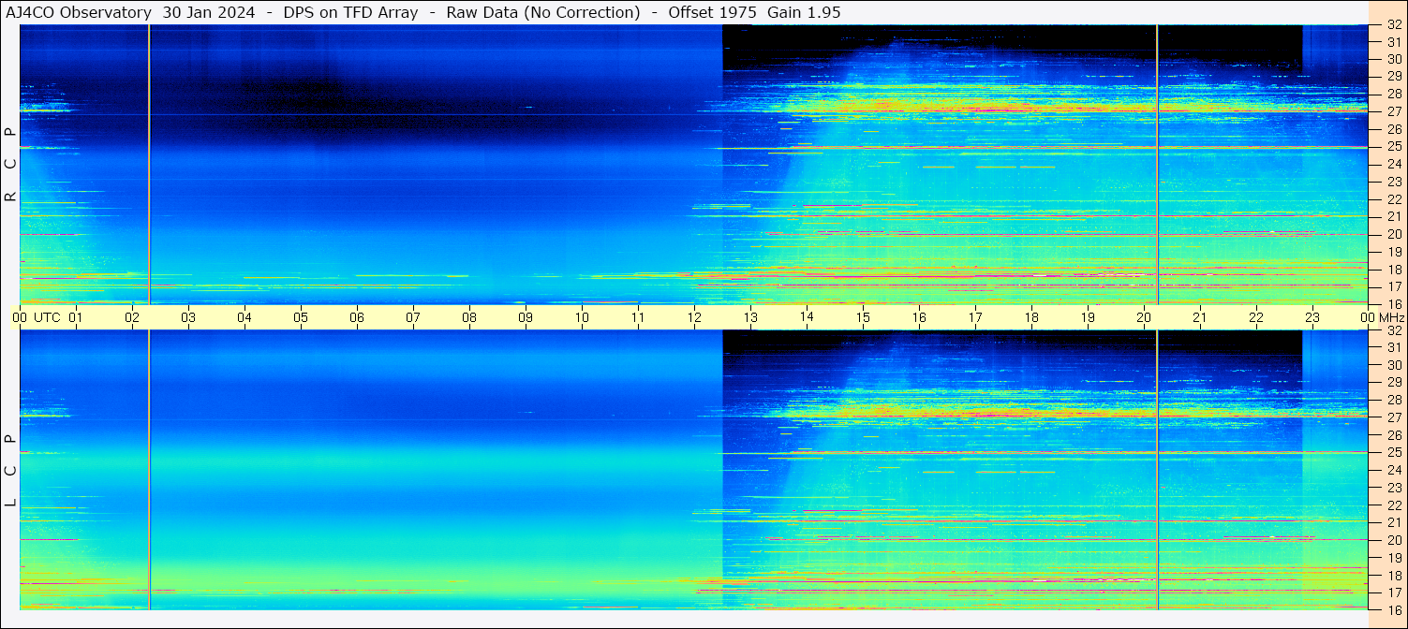This screenshot has width=1408, height=629.
Task: Select the 16 hour tick on the time axis
Action: click(x=919, y=317)
